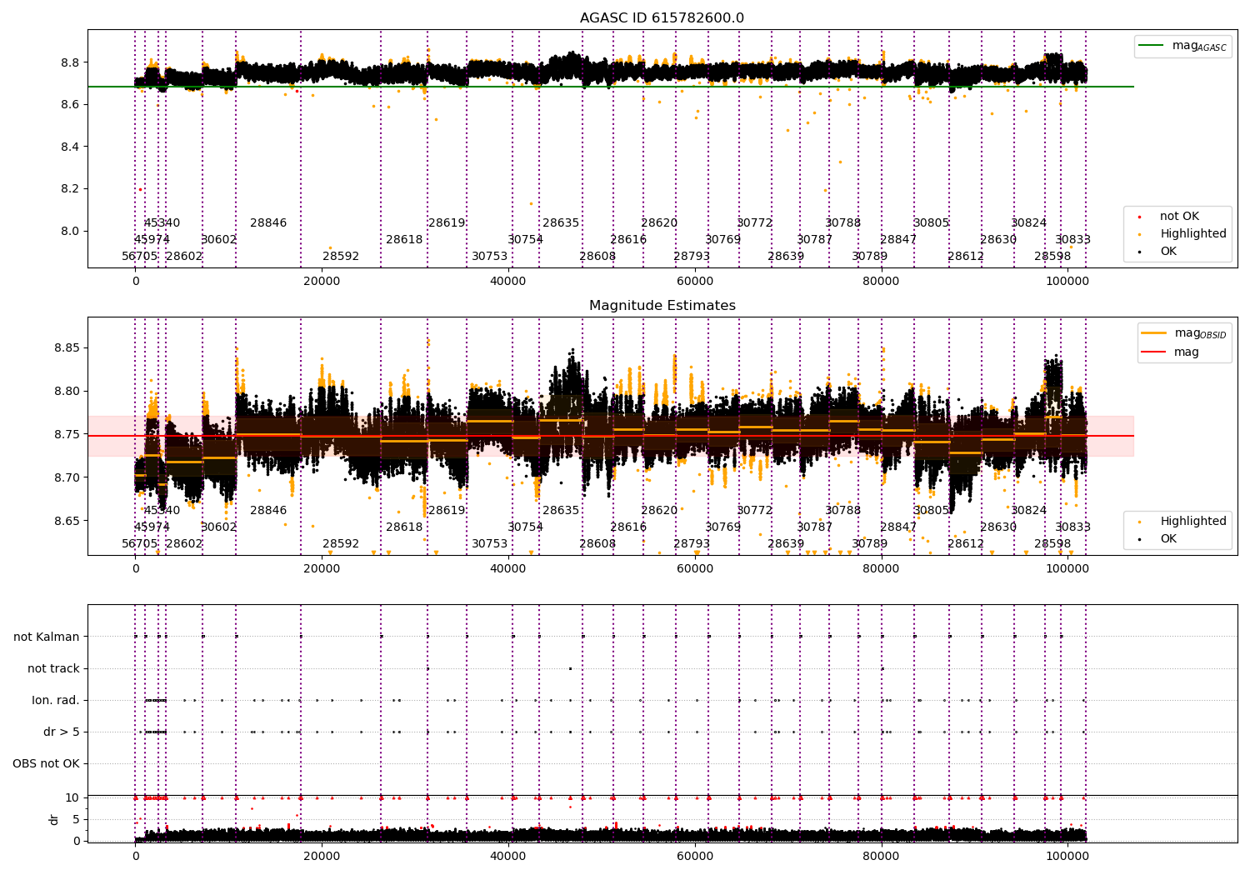Click the 'not Kalman' axis label

[x=47, y=637]
